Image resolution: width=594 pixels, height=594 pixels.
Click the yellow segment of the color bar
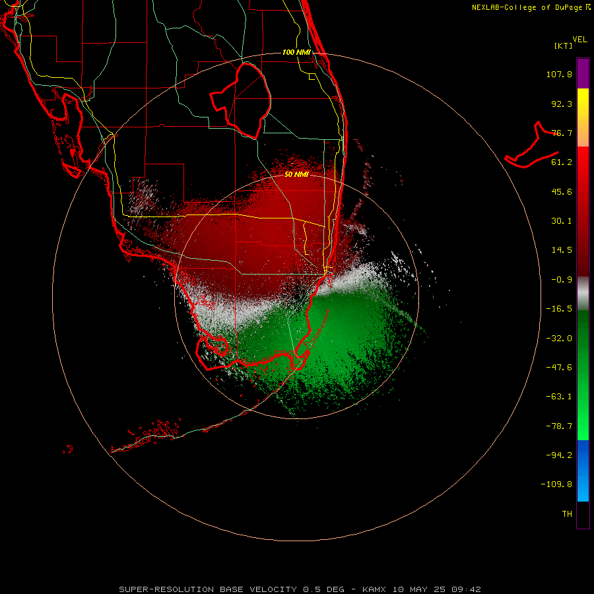(x=583, y=103)
